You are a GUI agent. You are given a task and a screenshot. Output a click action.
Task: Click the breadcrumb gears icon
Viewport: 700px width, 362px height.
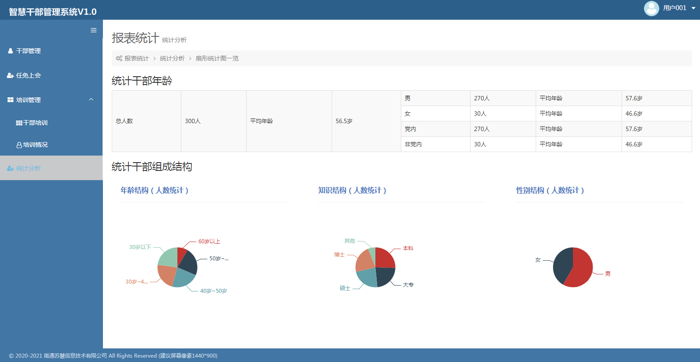coord(119,58)
